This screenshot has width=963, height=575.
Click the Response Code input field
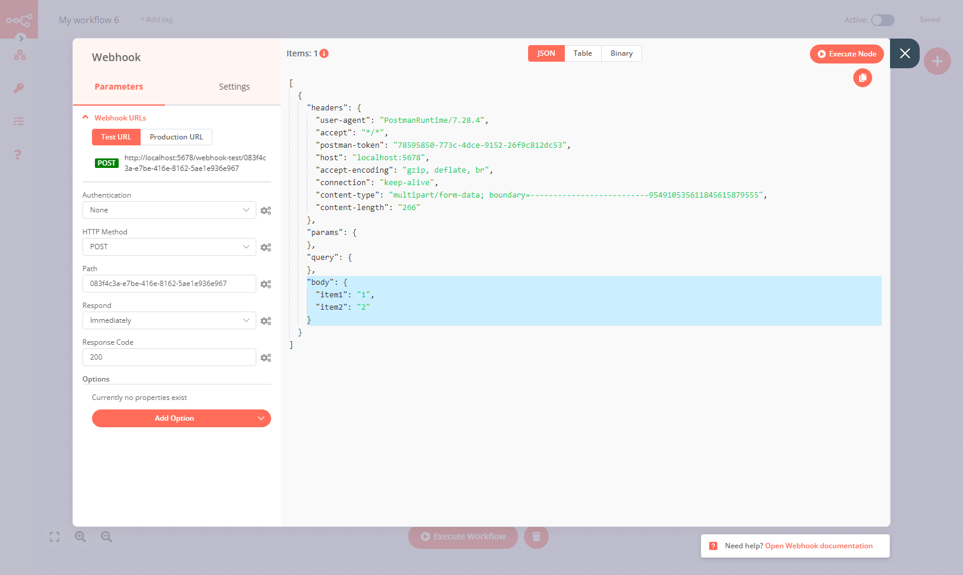[x=169, y=357]
